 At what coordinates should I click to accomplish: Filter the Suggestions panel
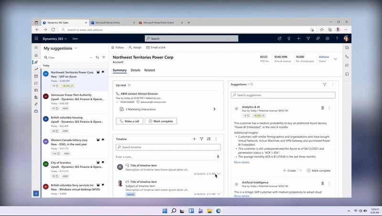325,84
